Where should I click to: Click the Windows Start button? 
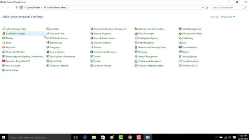click(x=4, y=137)
